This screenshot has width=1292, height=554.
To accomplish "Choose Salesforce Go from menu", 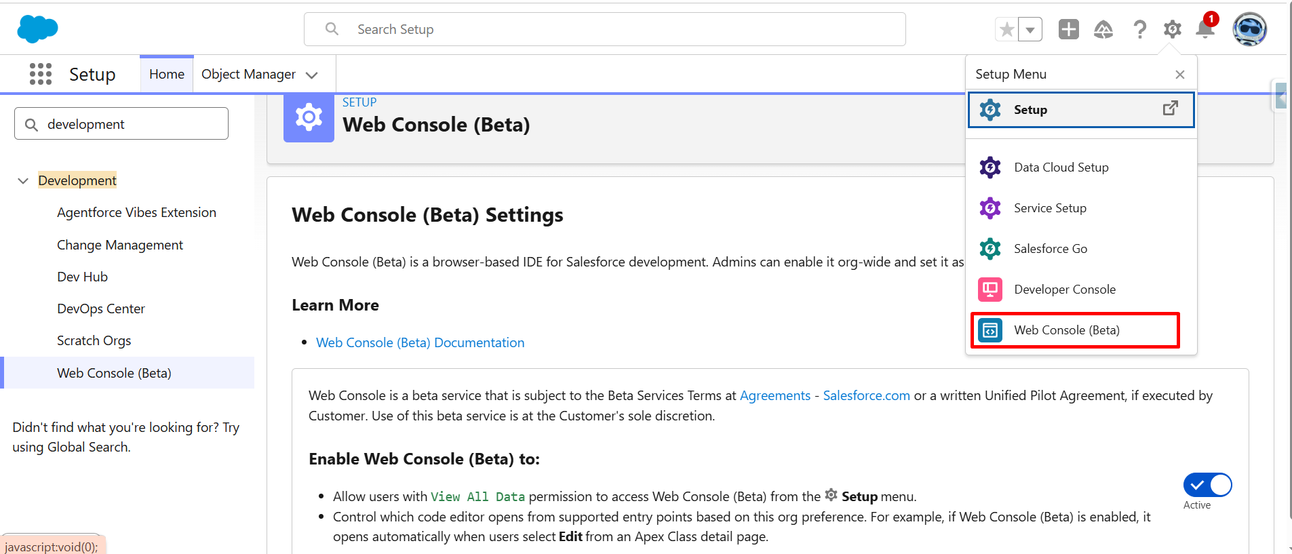I will [1081, 249].
